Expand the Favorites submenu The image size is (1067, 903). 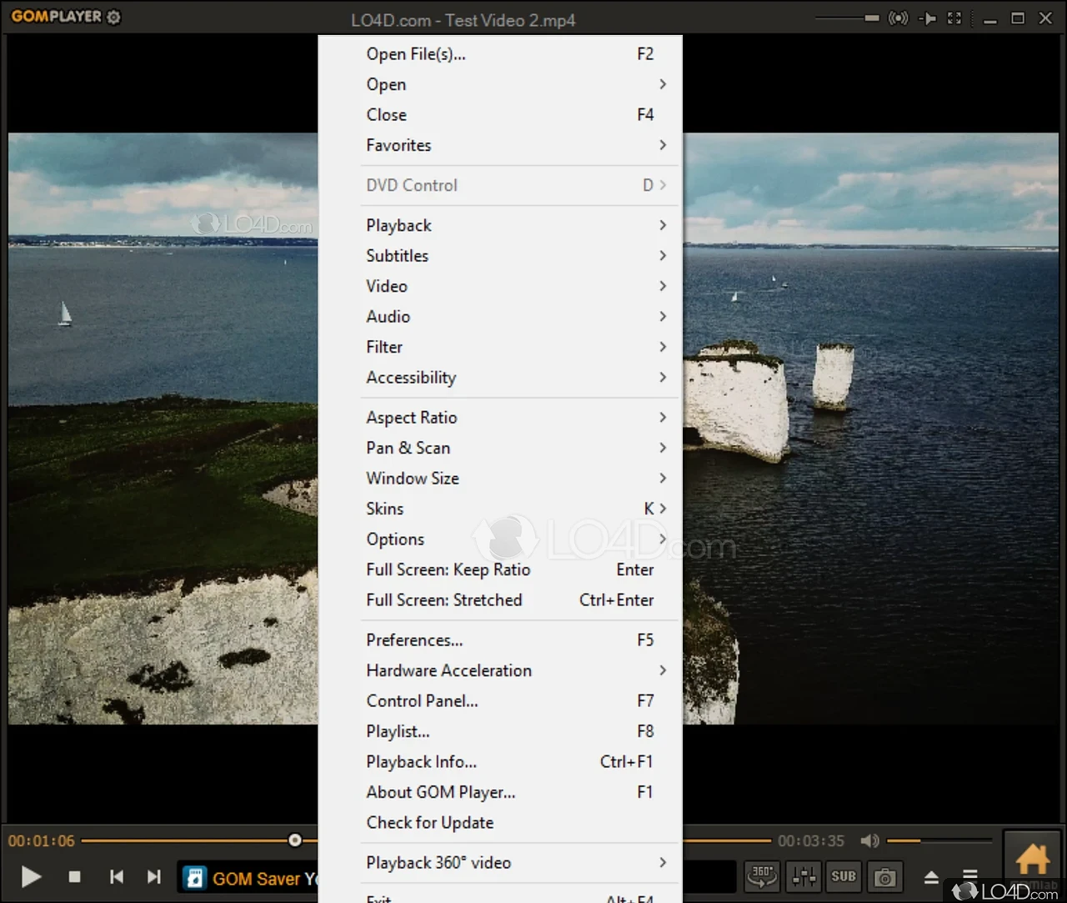(500, 145)
